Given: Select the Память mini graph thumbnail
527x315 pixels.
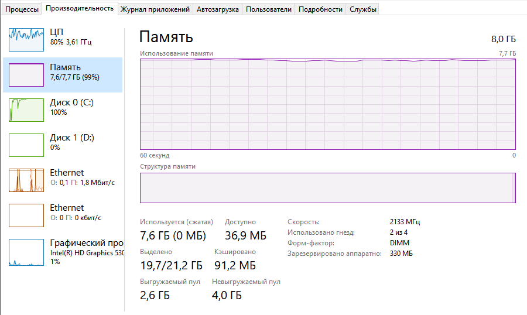Looking at the screenshot, I should coord(26,75).
